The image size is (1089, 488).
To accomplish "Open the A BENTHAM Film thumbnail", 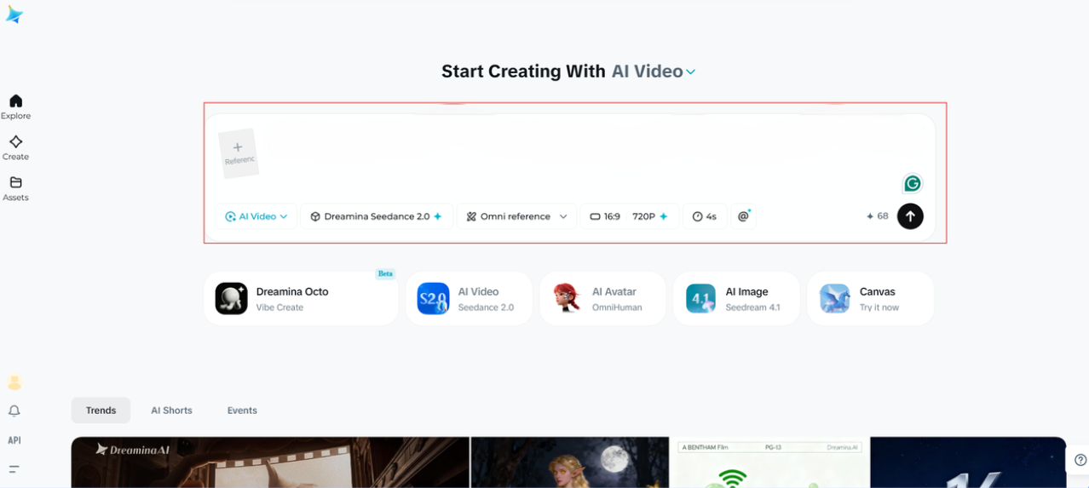I will click(769, 462).
